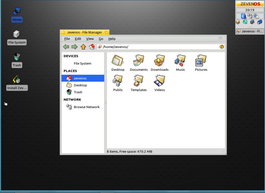Select Browse Network in the sidebar
The height and width of the screenshot is (193, 265).
(83, 107)
